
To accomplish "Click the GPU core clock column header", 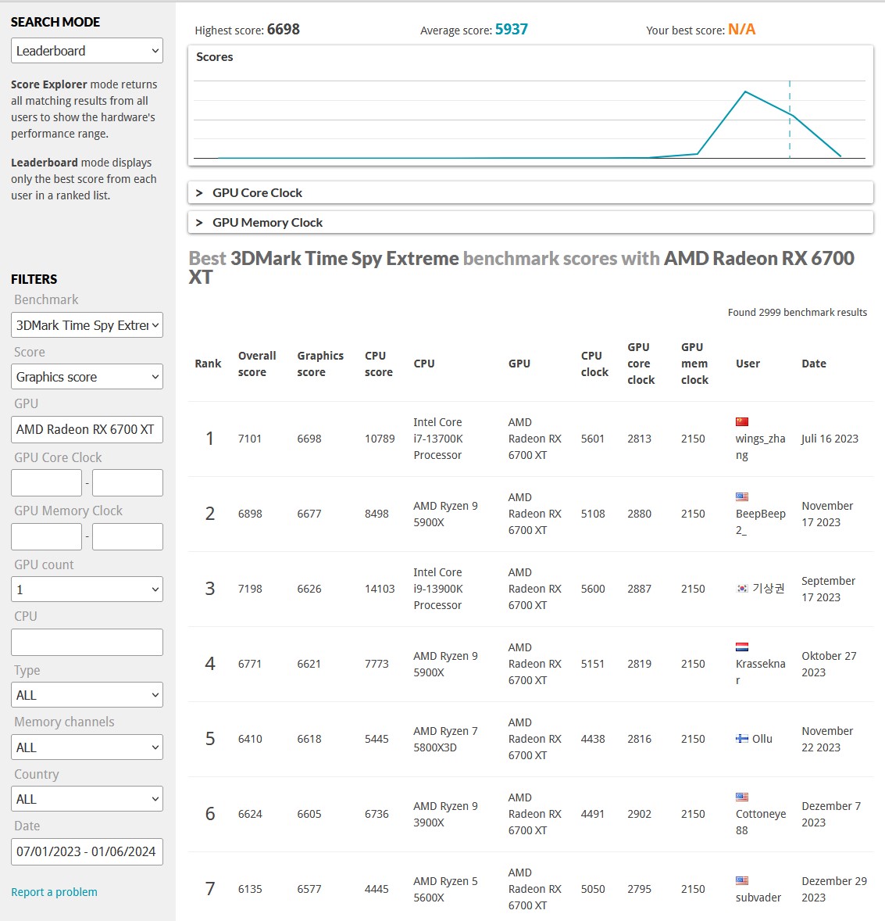I will coord(641,364).
